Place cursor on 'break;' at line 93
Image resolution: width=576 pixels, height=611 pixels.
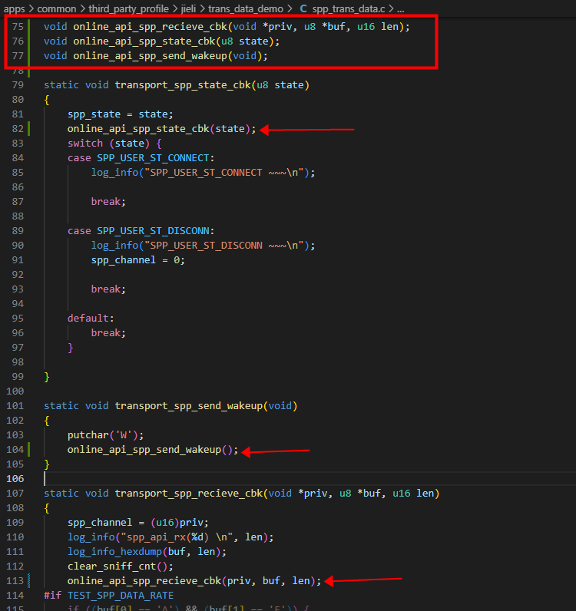(108, 289)
